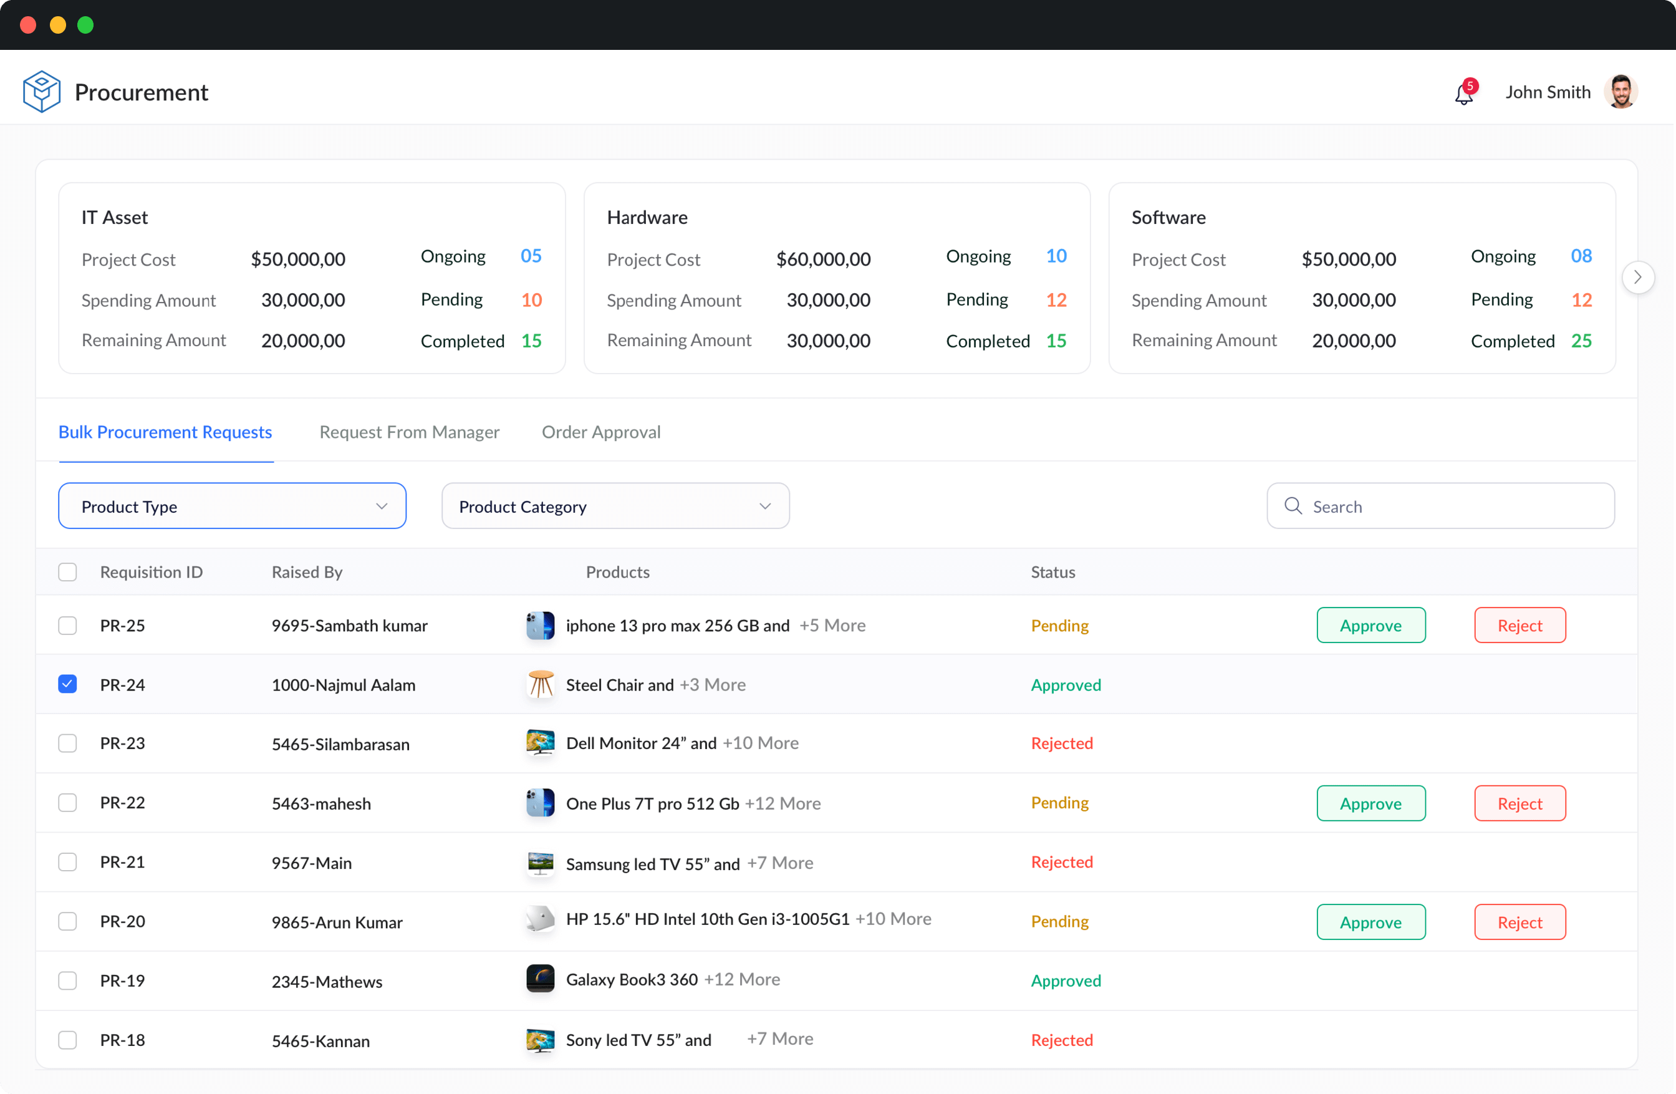Image resolution: width=1676 pixels, height=1094 pixels.
Task: Select all requests via header checkbox
Action: 67,571
